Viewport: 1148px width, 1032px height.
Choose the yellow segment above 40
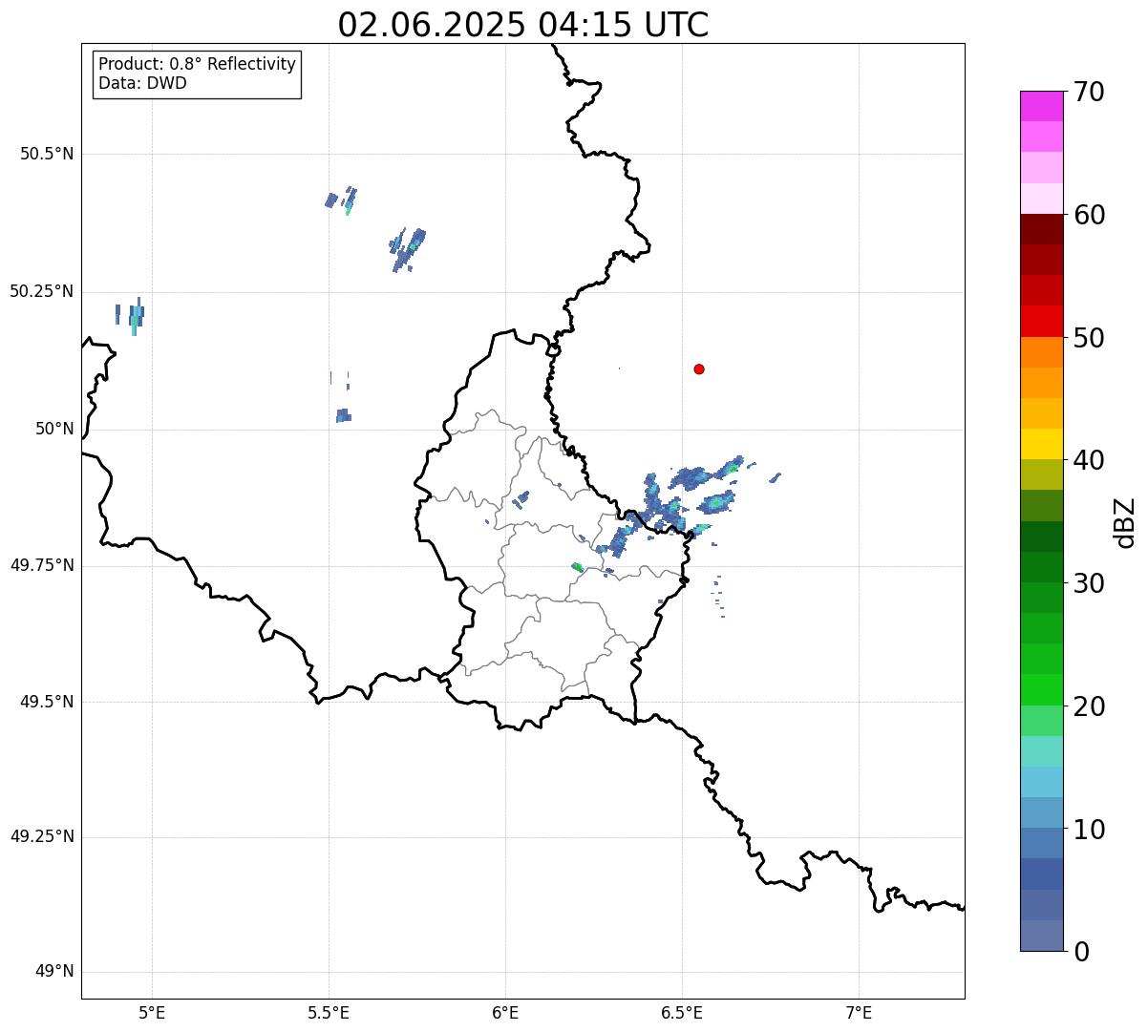1041,444
